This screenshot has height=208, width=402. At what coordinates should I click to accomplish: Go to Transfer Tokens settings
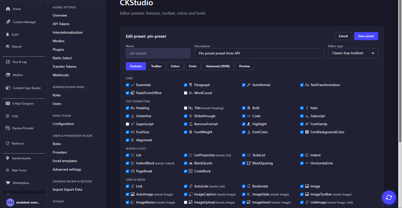64,66
